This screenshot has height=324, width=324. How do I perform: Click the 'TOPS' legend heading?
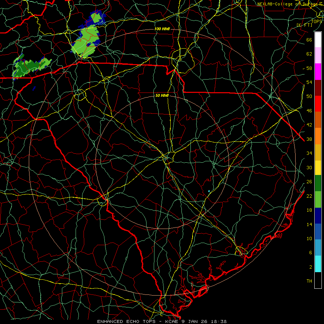pos(317,21)
